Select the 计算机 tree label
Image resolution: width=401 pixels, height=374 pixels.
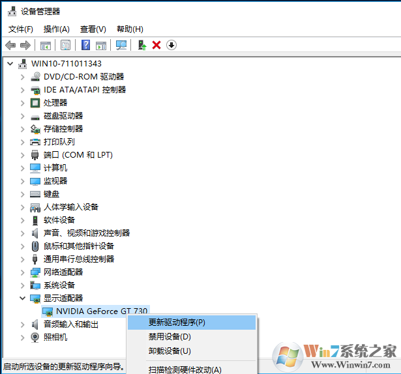(x=55, y=168)
